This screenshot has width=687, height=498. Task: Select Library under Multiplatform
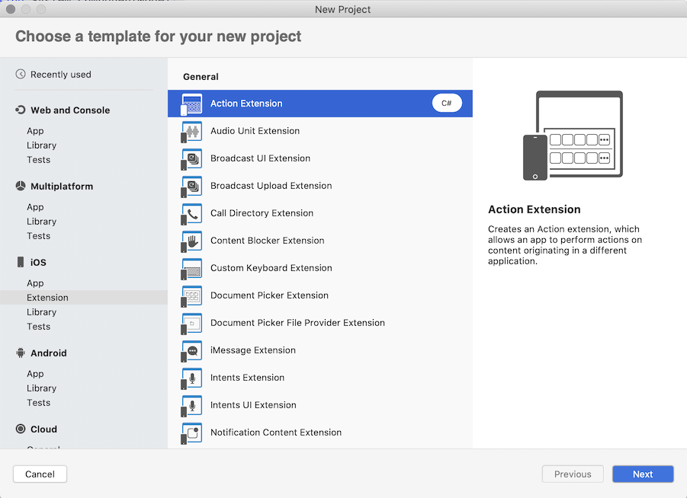point(42,222)
